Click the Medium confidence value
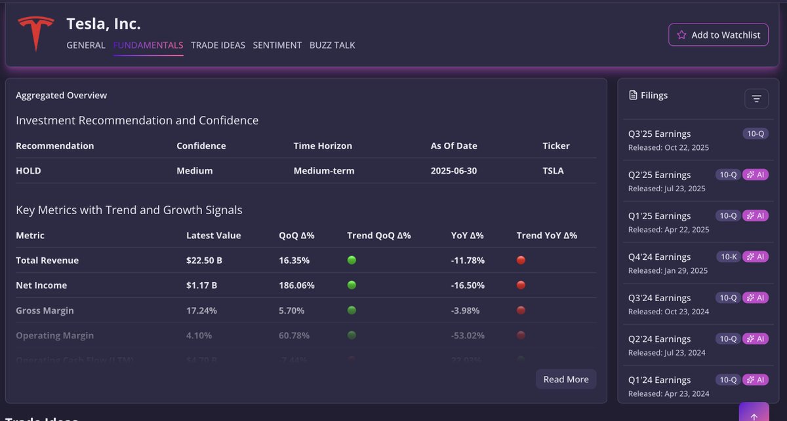The height and width of the screenshot is (421, 787). click(x=195, y=170)
